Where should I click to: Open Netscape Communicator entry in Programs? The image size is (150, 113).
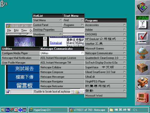tap(105, 53)
